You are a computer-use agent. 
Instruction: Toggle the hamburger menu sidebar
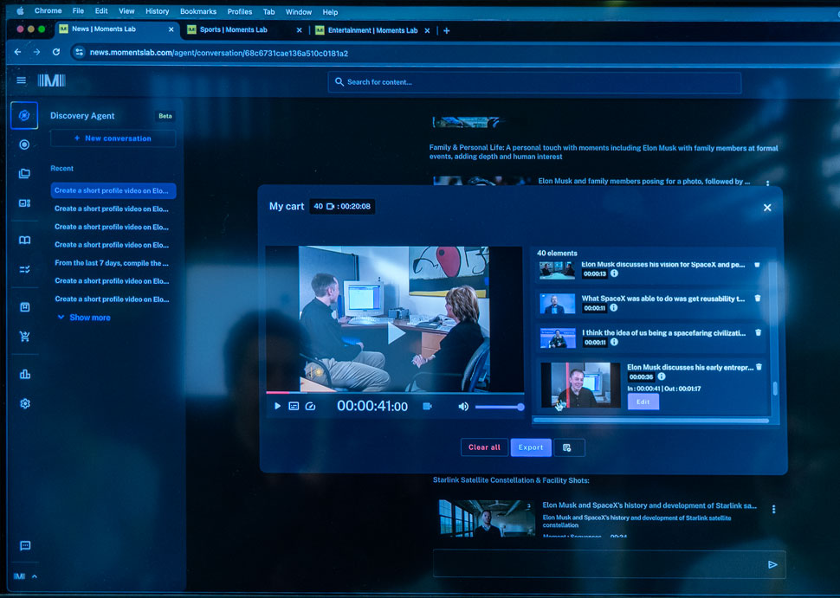pyautogui.click(x=22, y=80)
